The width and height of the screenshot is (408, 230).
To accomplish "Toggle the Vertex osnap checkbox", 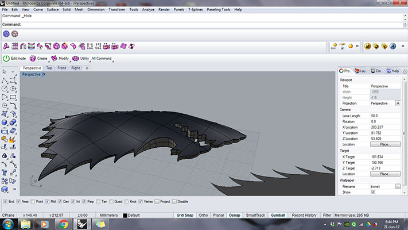I will point(141,202).
